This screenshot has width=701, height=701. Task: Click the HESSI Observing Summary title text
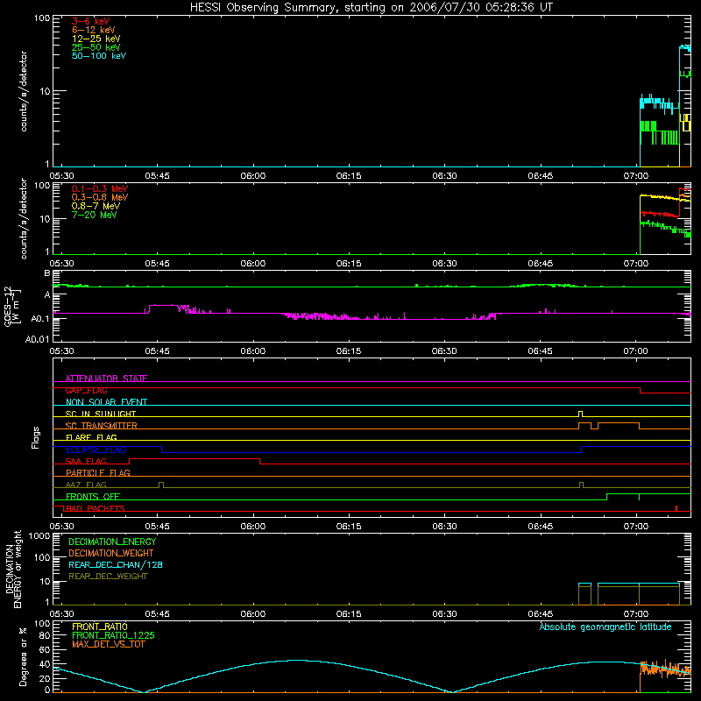tap(371, 8)
